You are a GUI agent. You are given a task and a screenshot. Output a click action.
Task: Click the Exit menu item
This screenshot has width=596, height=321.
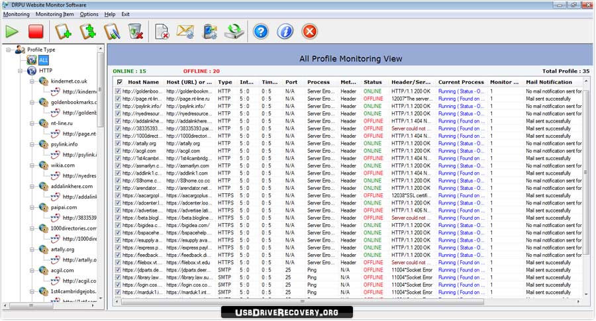(125, 14)
